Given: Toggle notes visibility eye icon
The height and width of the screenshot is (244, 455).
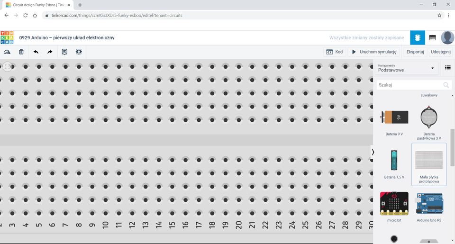Looking at the screenshot, I should [79, 52].
